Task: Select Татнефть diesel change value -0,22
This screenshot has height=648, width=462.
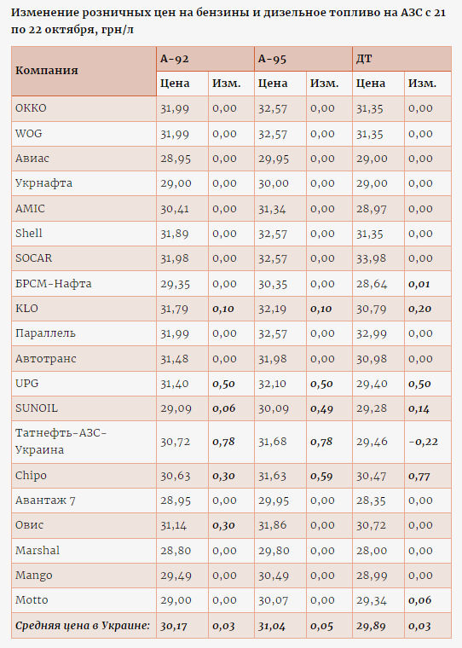Action: (423, 442)
